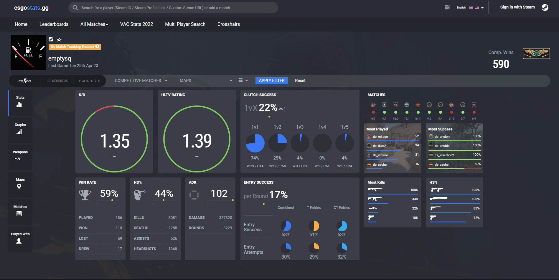Click the star icon above the player name

(59, 39)
